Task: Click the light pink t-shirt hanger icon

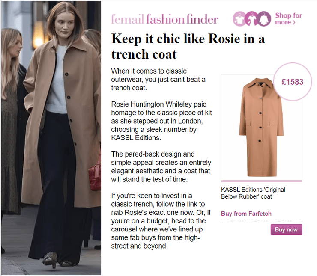Action: pos(239,19)
